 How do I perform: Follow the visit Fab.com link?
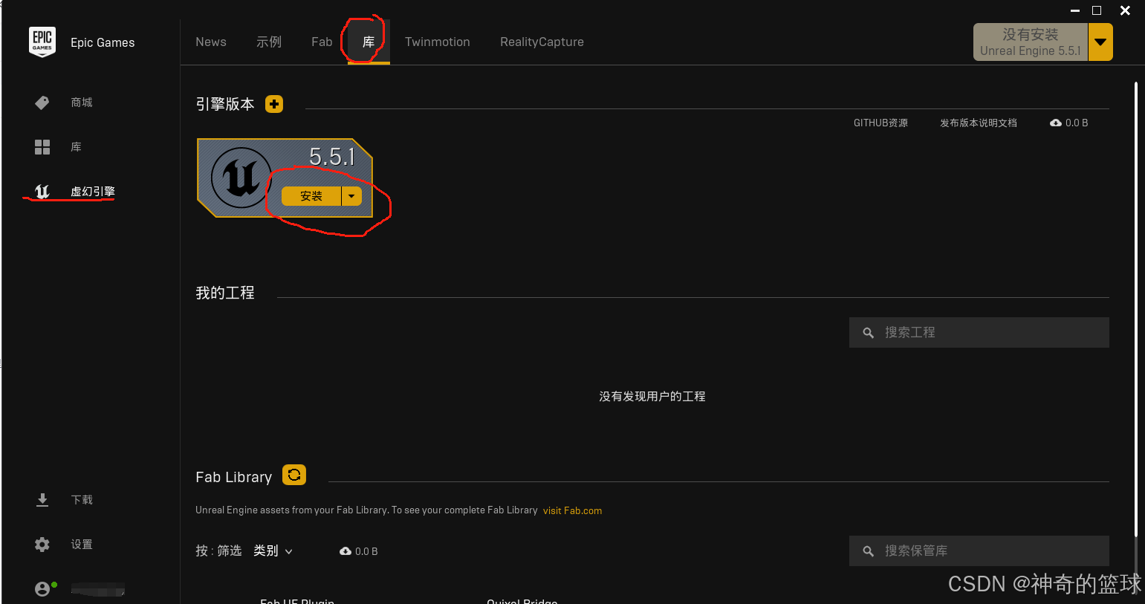(572, 510)
